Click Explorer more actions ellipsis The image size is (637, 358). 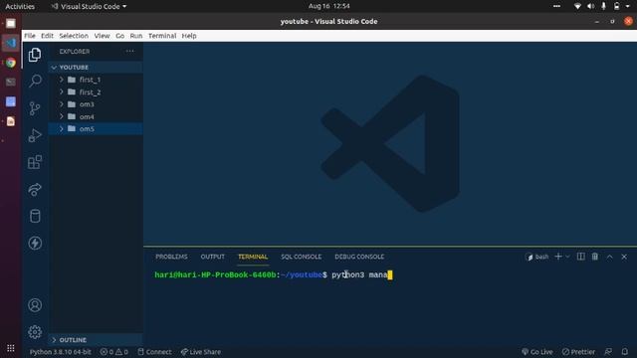(x=130, y=51)
